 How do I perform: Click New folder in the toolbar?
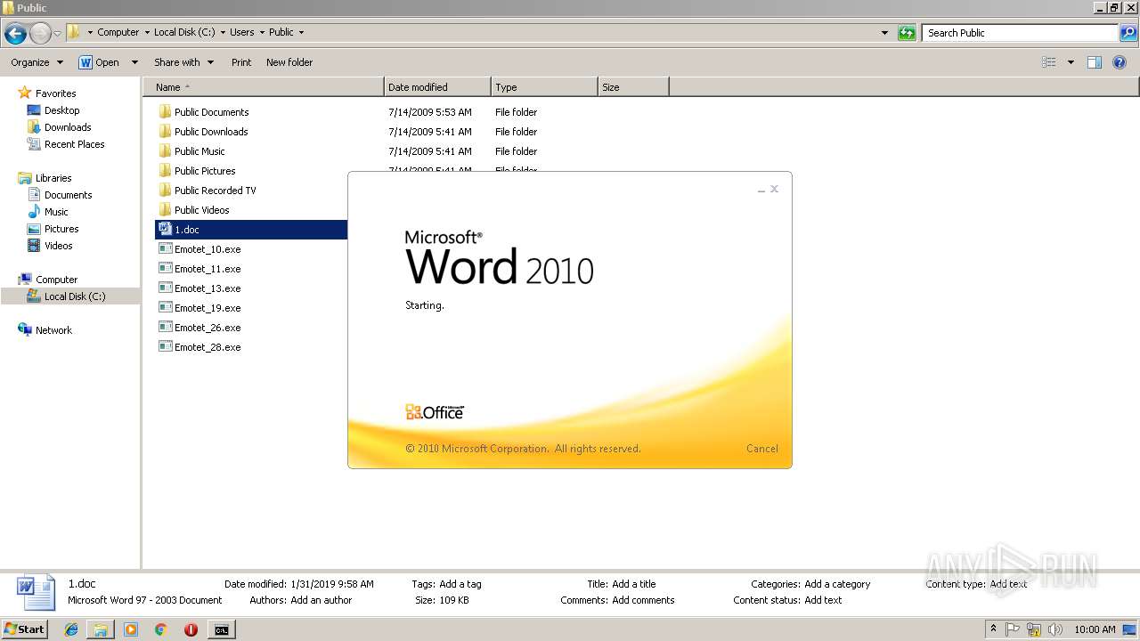(289, 62)
